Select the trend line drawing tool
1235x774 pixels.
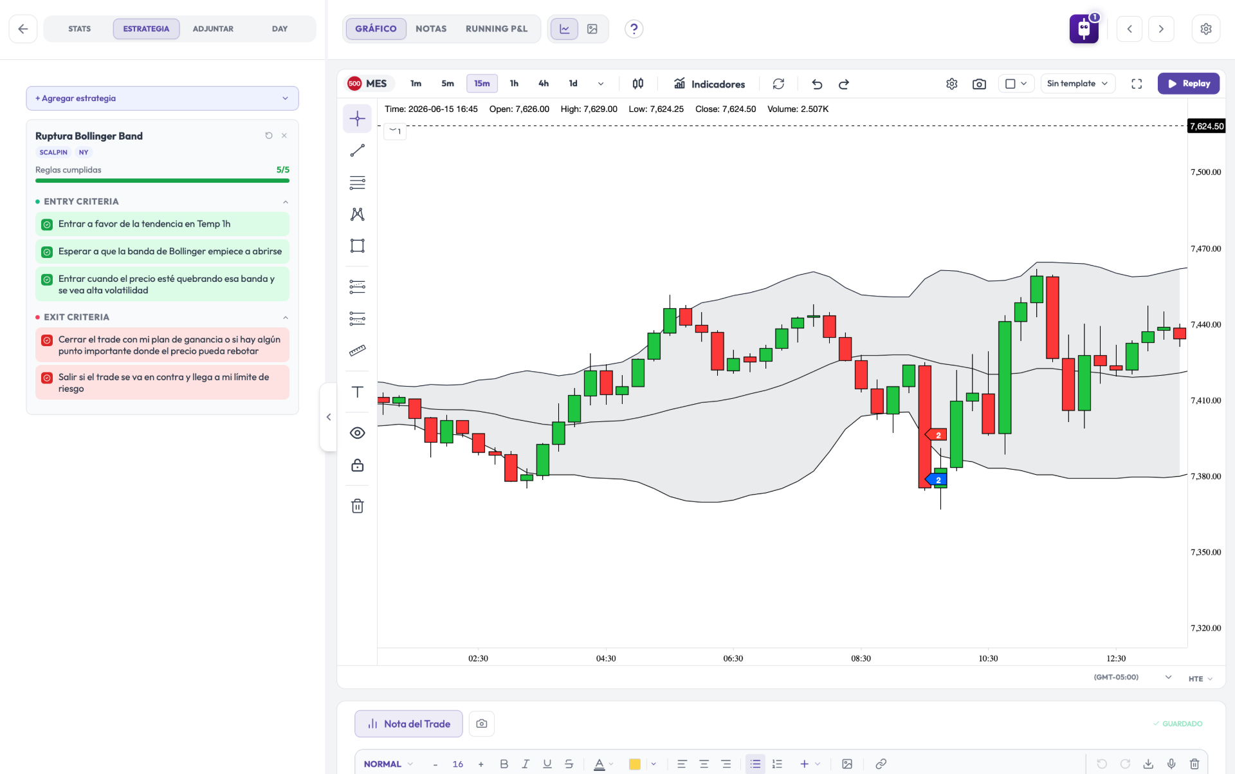358,151
